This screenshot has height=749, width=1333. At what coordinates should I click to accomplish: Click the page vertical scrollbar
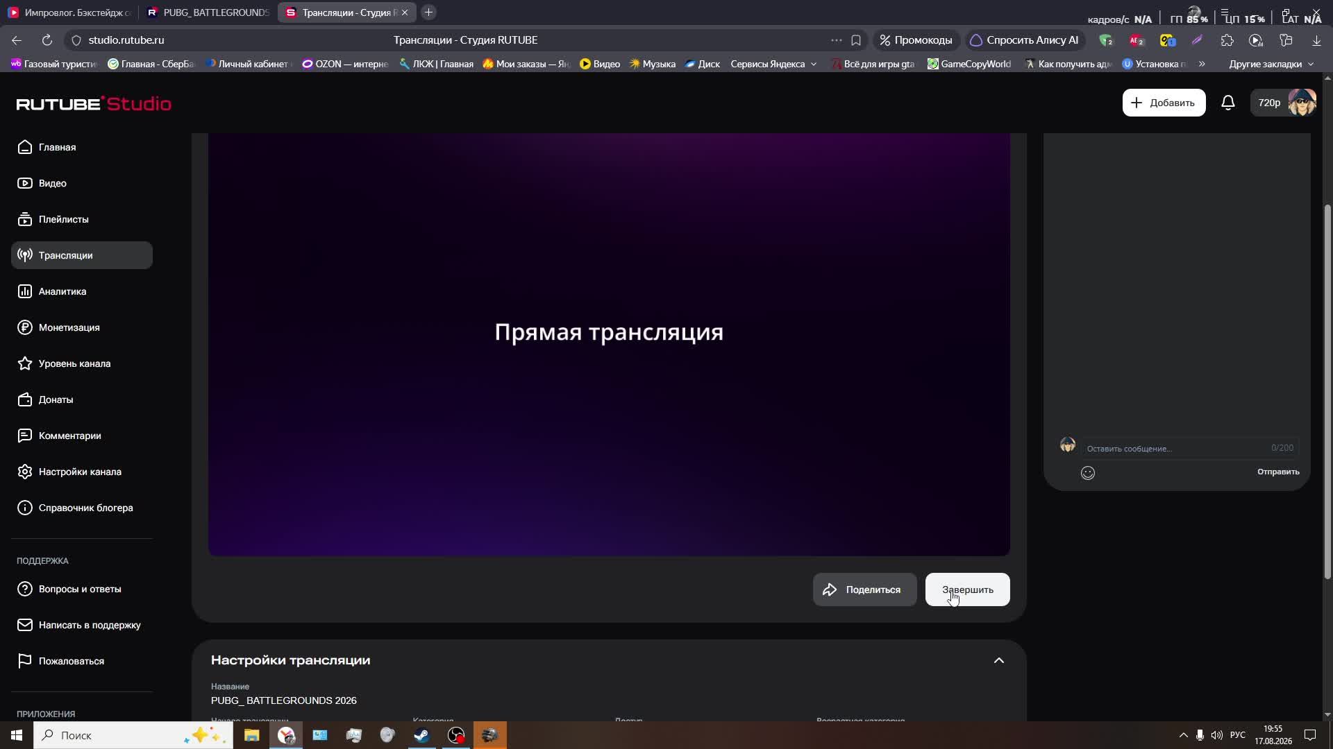(x=1327, y=392)
